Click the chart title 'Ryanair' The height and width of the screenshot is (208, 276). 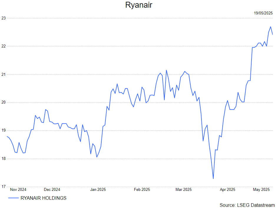tap(138, 5)
